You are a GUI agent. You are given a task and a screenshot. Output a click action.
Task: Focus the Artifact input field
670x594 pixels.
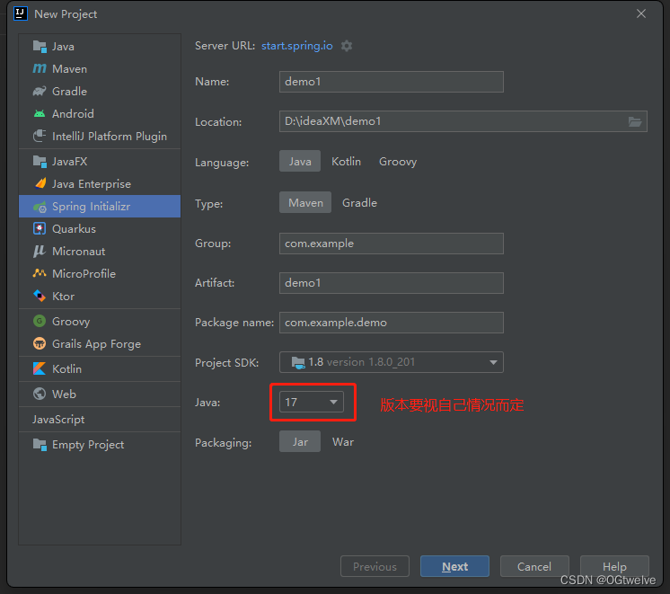pos(391,283)
